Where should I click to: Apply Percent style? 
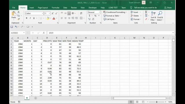95,16
